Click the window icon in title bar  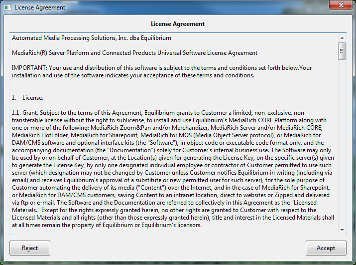coord(8,7)
